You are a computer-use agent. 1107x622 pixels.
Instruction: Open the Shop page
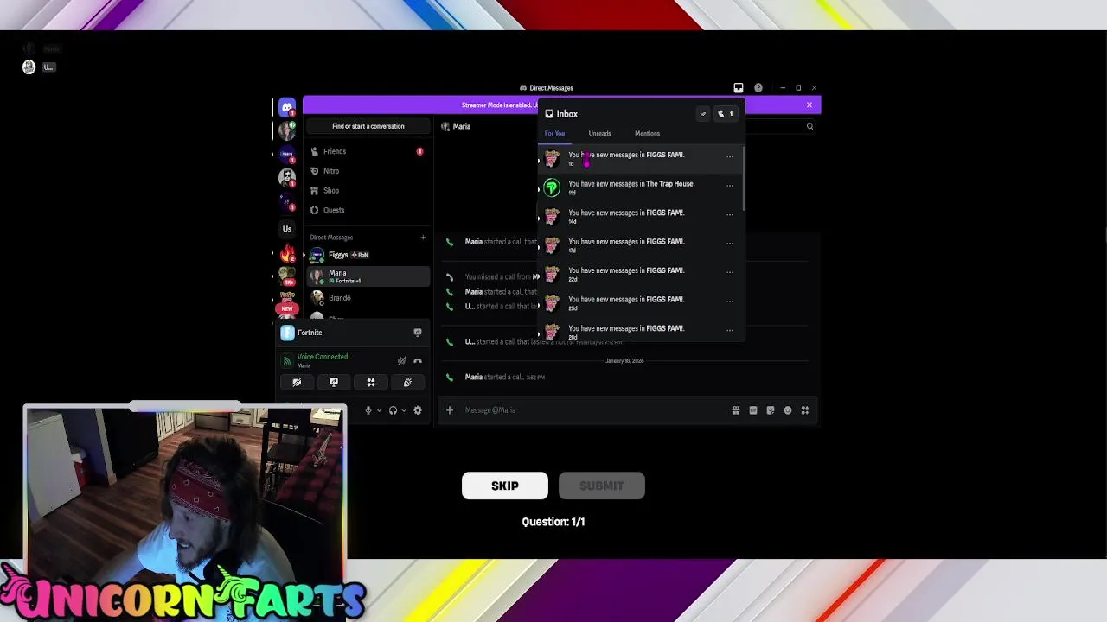368,190
